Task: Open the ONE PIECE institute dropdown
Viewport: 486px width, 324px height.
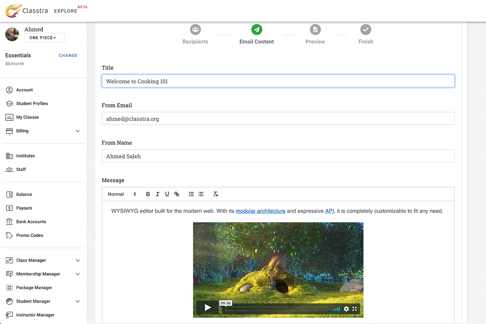Action: pyautogui.click(x=45, y=38)
